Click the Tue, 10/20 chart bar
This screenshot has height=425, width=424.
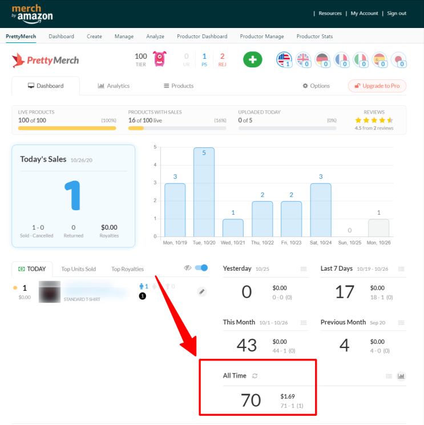click(x=204, y=192)
